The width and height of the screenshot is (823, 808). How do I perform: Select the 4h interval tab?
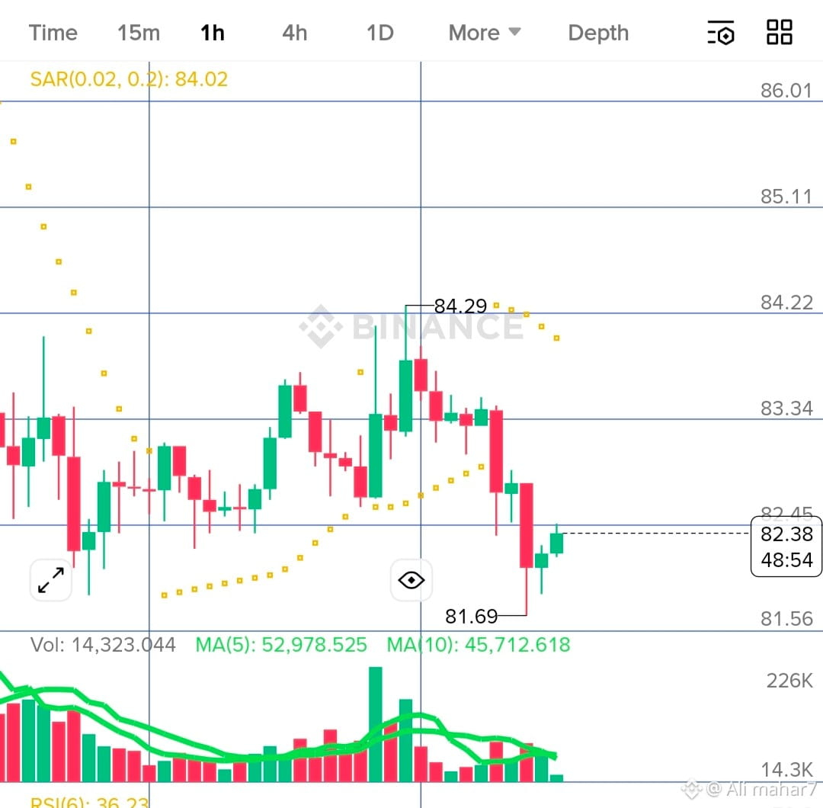294,33
